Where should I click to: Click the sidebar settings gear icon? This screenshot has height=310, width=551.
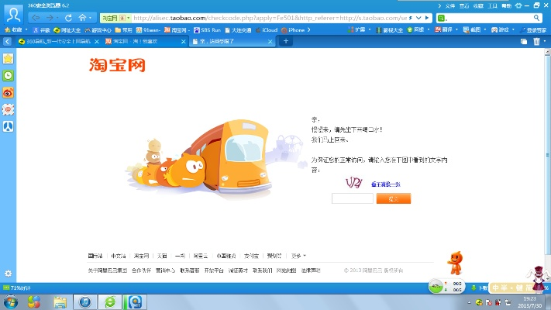click(x=8, y=273)
